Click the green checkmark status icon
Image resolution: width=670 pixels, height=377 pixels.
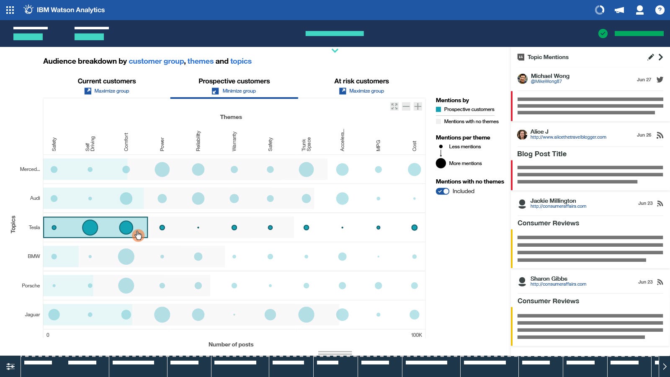click(x=603, y=34)
